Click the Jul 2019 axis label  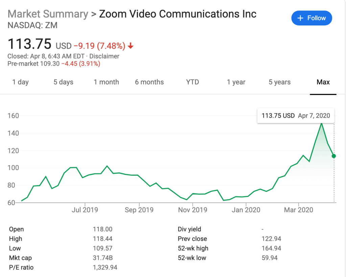point(85,210)
